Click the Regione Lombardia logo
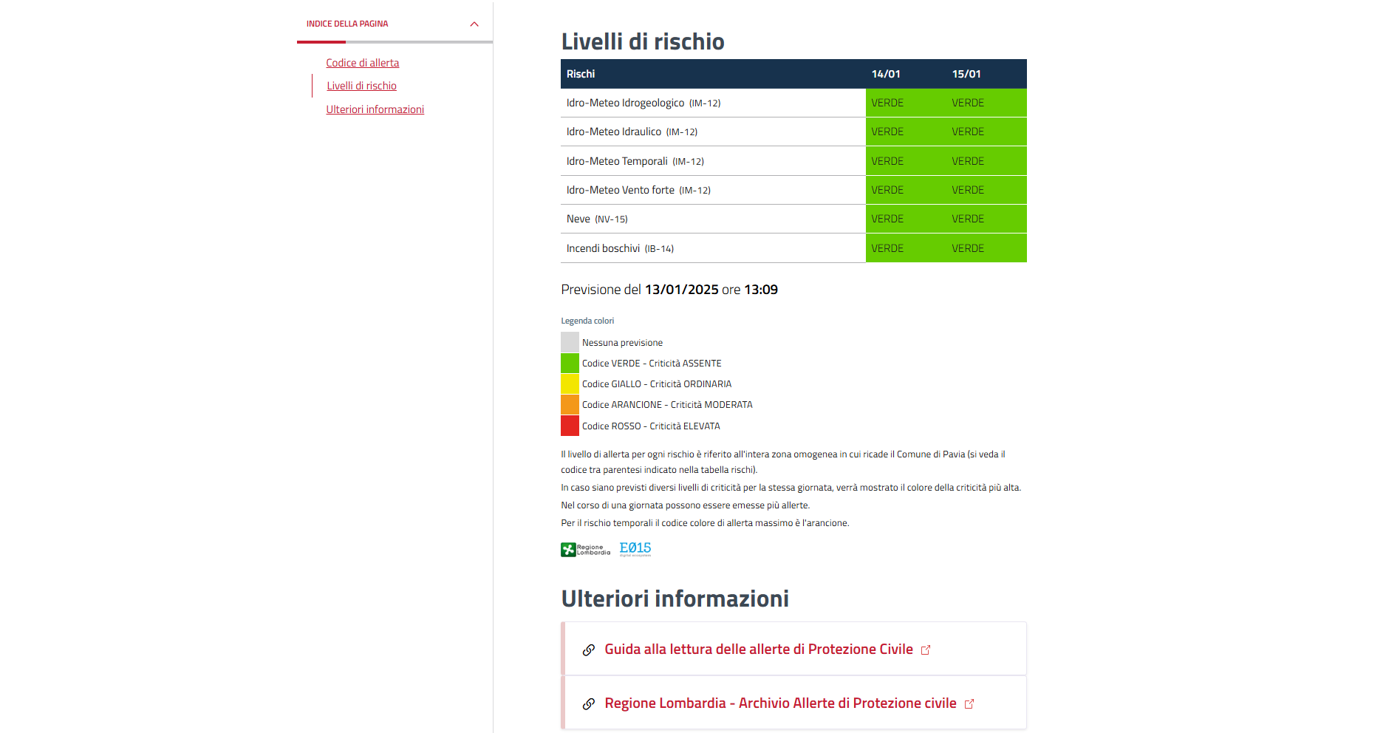Image resolution: width=1386 pixels, height=733 pixels. [585, 550]
